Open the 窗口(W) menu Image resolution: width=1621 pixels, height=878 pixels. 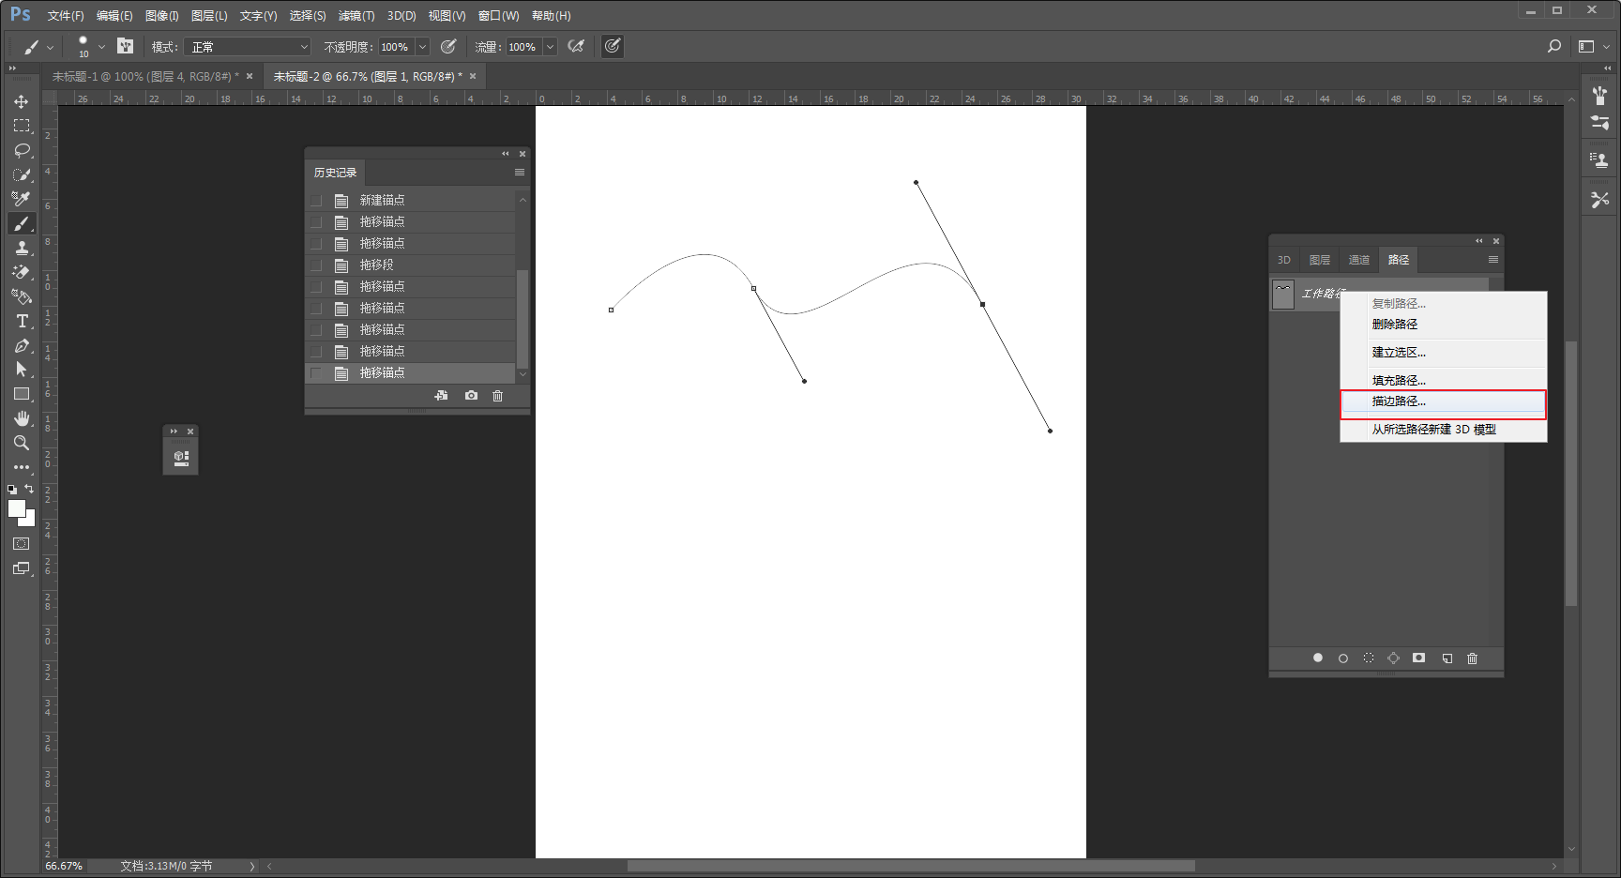tap(498, 16)
